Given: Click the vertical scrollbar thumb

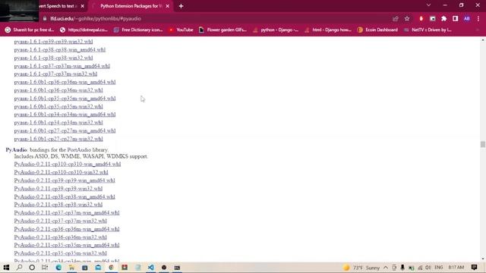Looking at the screenshot, I should 483,144.
